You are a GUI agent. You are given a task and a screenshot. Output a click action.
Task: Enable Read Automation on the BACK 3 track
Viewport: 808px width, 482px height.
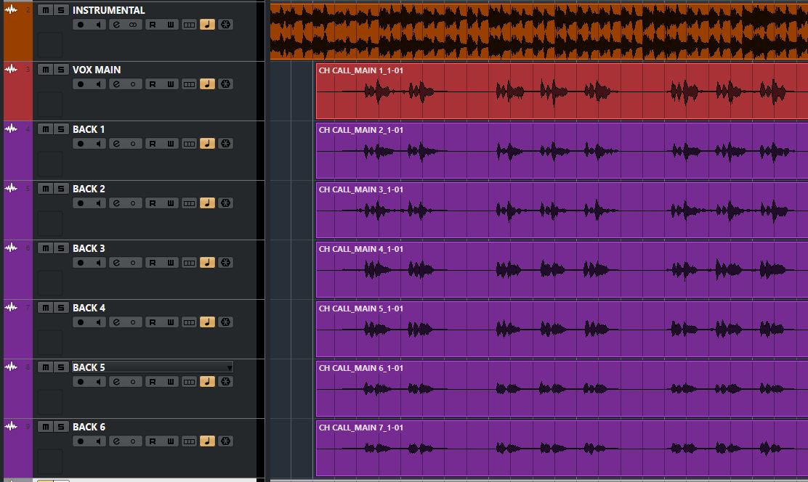pos(153,263)
